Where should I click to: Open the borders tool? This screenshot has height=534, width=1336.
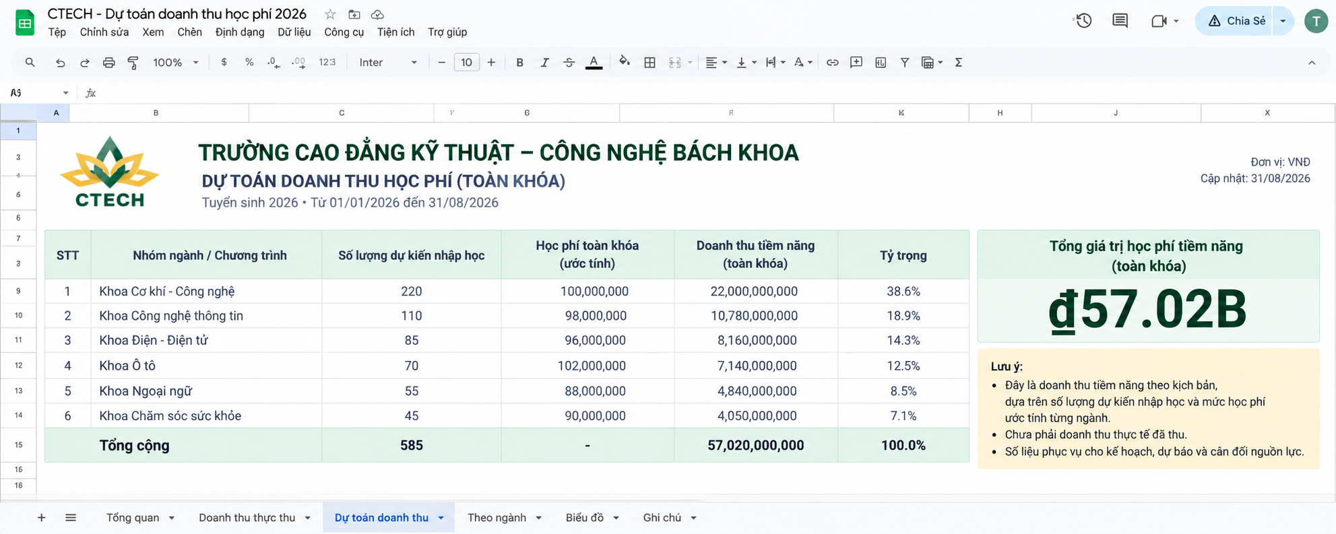pos(649,63)
